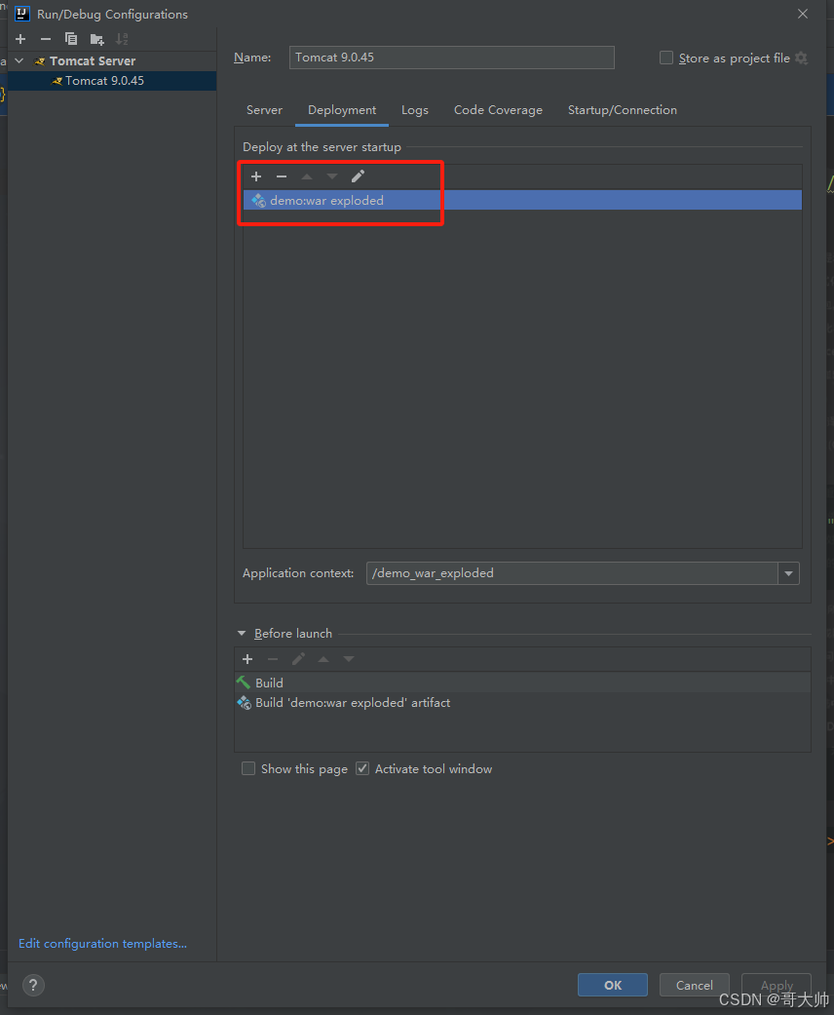Click the Cancel button
The height and width of the screenshot is (1015, 834).
point(695,985)
